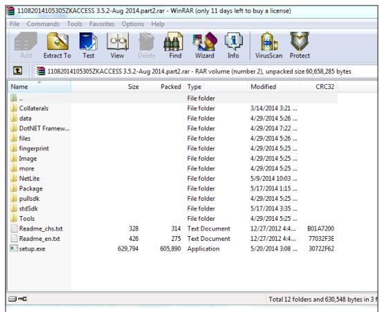Start VirusScan on the archive

(269, 46)
